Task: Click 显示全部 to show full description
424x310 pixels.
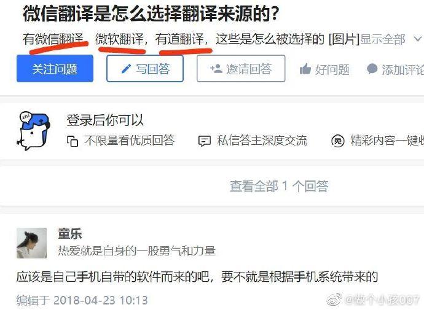Action: [x=383, y=39]
